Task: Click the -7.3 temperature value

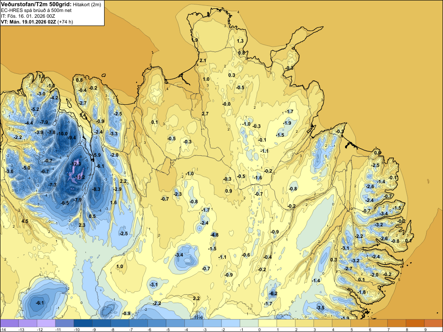Action: (x=52, y=185)
